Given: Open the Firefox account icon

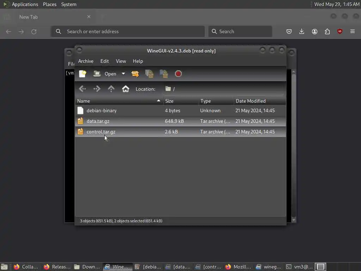Looking at the screenshot, I should pyautogui.click(x=314, y=31).
